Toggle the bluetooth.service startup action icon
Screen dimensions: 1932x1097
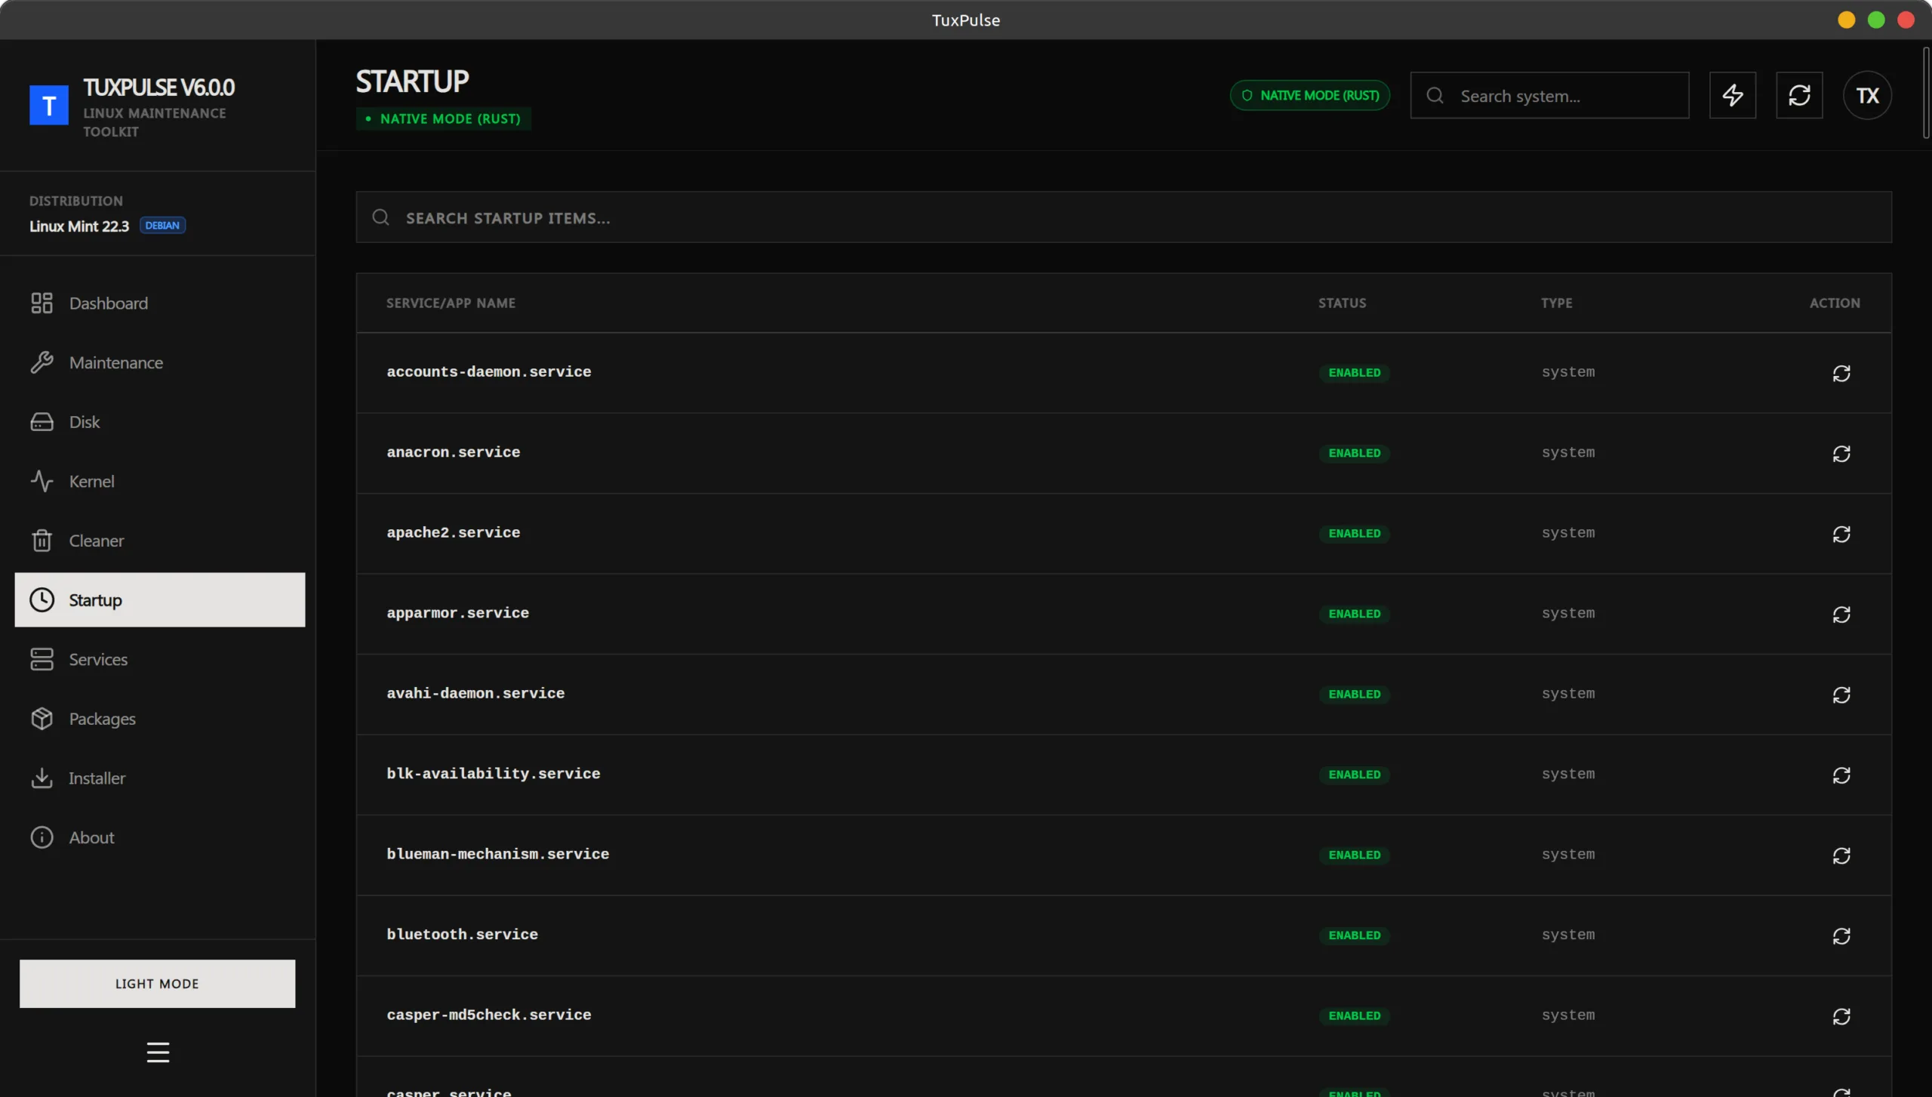tap(1841, 935)
